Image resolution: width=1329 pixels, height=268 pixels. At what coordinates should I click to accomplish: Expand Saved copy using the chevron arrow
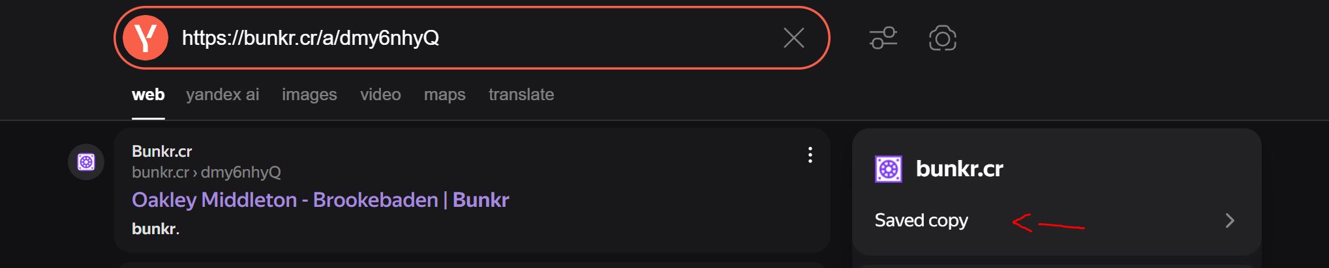(1229, 221)
